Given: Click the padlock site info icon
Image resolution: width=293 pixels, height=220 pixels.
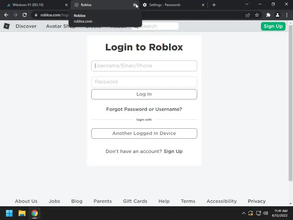Looking at the screenshot, I should 36,15.
